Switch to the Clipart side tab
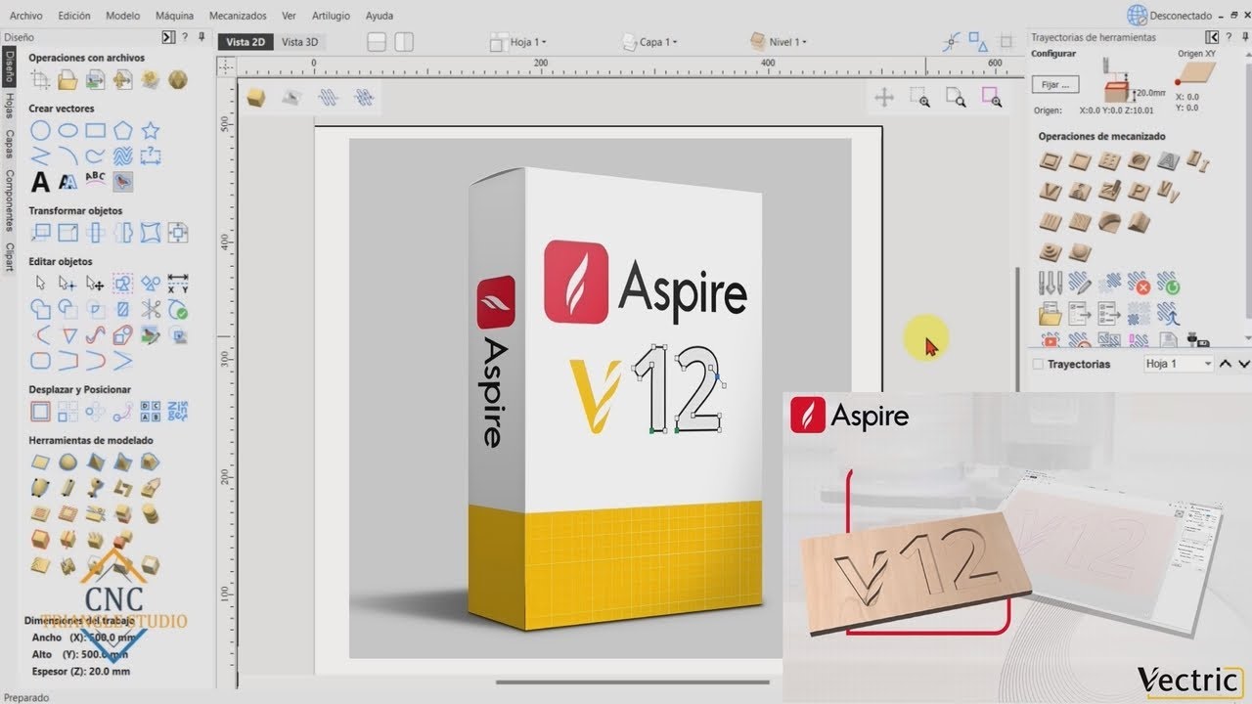This screenshot has width=1252, height=704. (x=9, y=258)
